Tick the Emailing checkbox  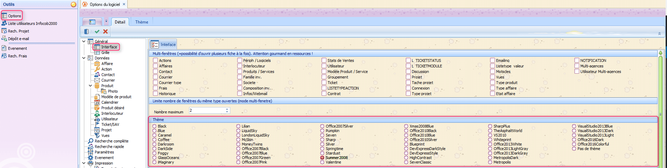click(x=493, y=60)
